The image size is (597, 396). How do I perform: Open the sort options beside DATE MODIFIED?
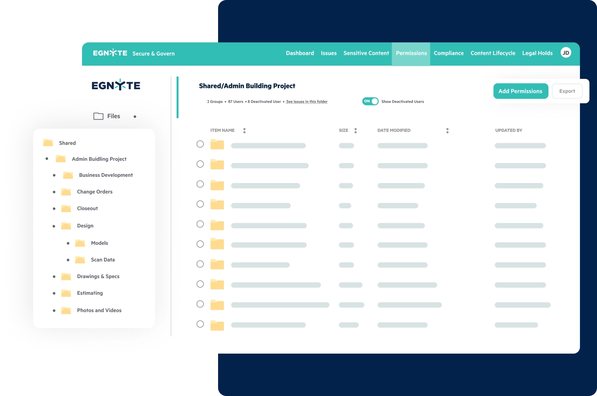click(447, 130)
